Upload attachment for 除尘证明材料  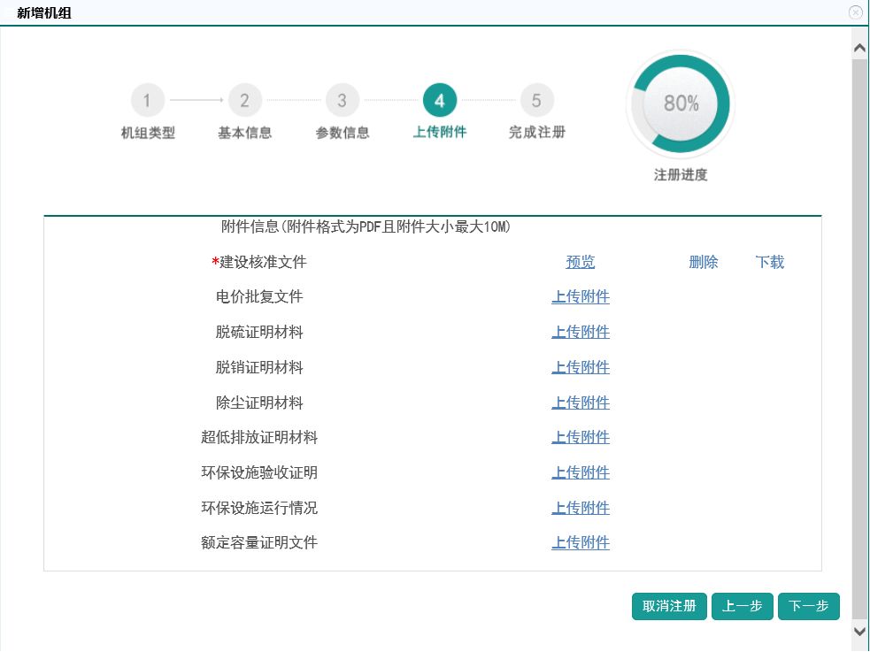(x=581, y=403)
